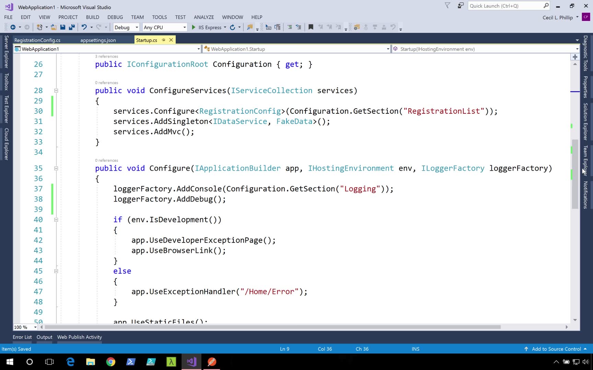Click the Save All toolbar icon

click(72, 27)
